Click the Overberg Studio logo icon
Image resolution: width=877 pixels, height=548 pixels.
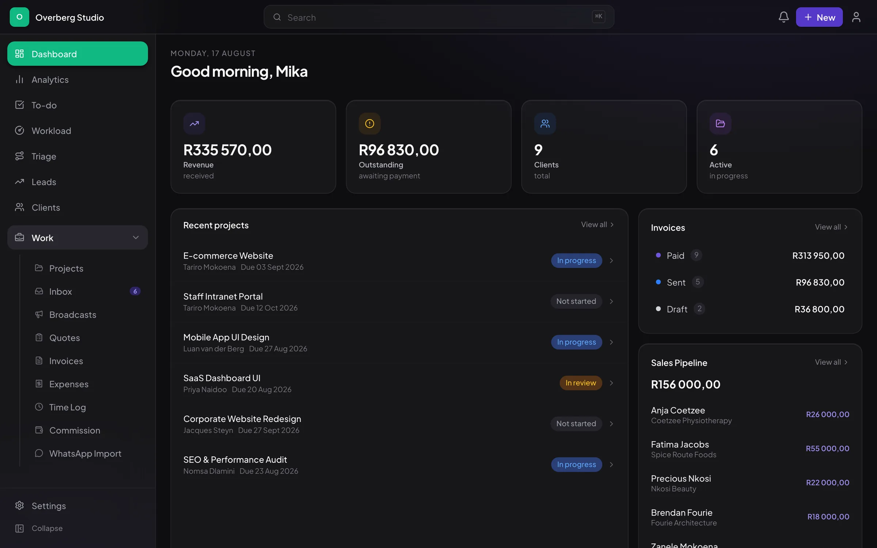click(19, 17)
